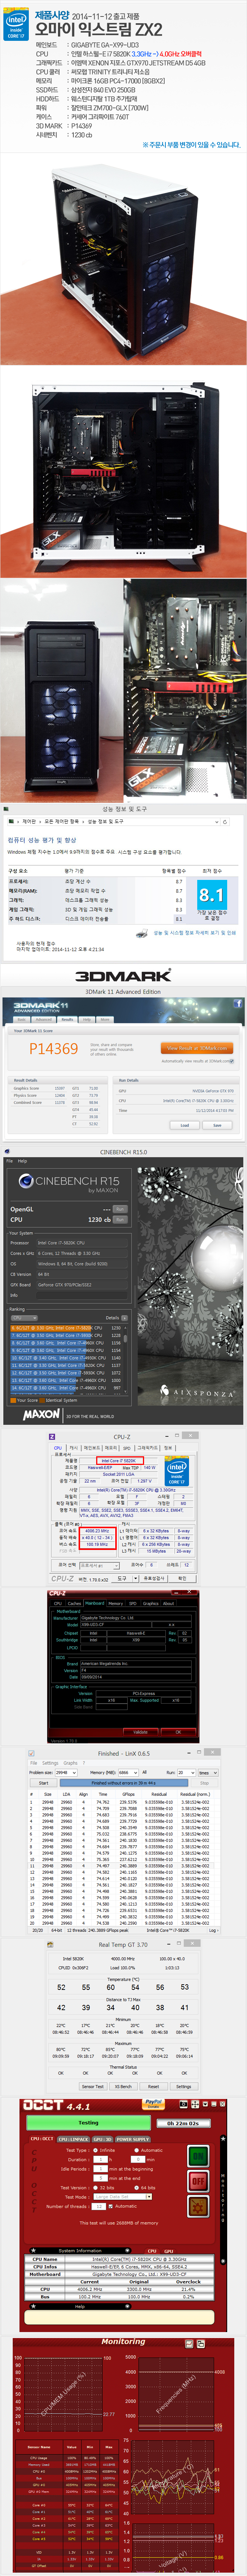Select the POWER SUPPLY tab in OCCT

tap(132, 2139)
